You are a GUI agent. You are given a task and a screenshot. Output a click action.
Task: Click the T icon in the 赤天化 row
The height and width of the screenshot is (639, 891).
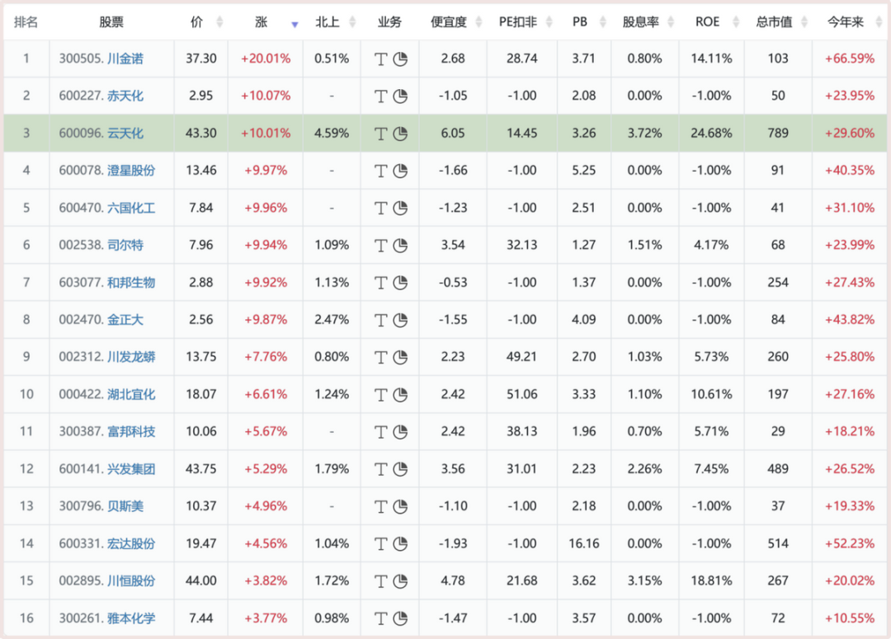(380, 96)
